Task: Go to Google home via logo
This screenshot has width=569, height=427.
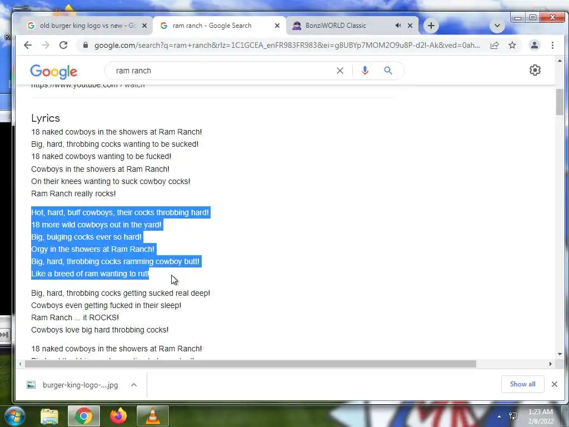Action: pos(54,72)
